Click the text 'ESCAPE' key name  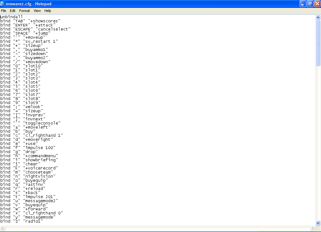pyautogui.click(x=23, y=29)
